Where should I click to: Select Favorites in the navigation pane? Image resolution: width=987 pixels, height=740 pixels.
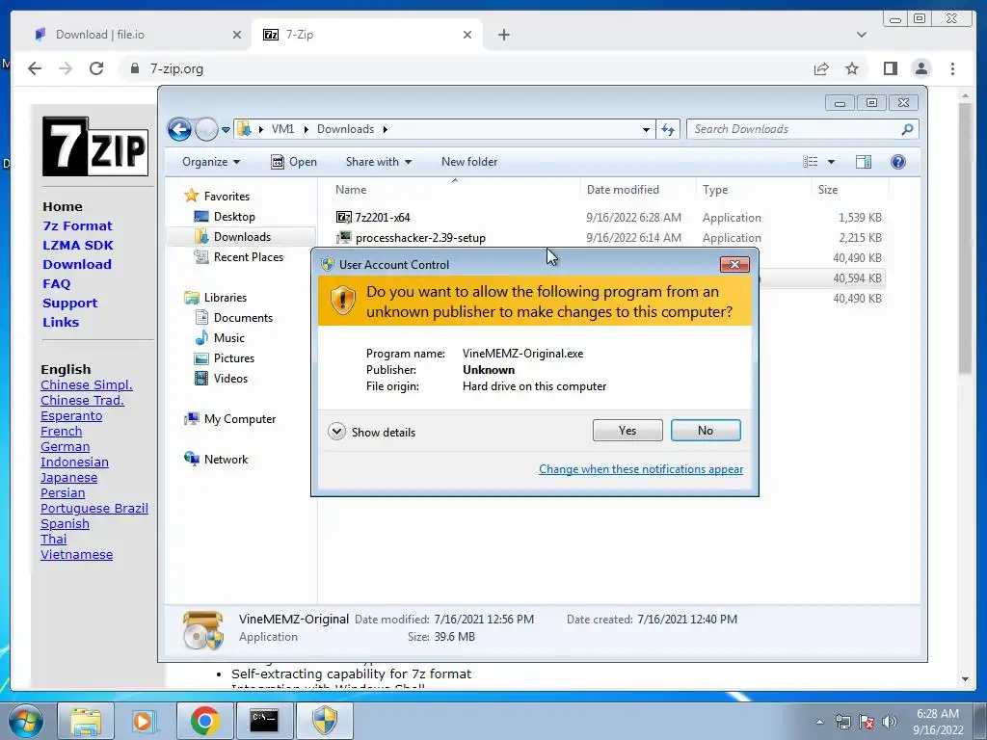217,197
